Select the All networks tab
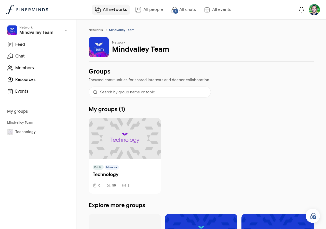 point(111,10)
